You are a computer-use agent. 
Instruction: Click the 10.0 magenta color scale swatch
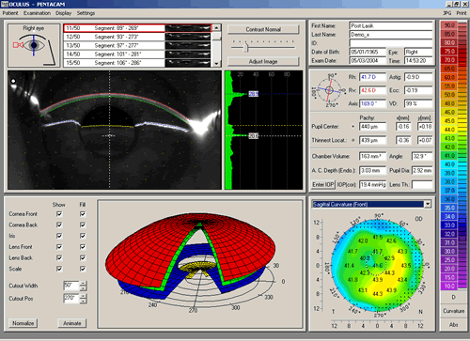(449, 286)
